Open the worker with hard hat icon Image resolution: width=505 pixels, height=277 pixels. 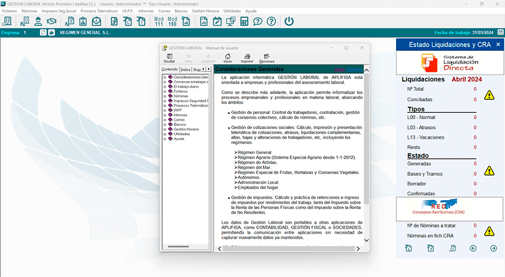click(38, 21)
